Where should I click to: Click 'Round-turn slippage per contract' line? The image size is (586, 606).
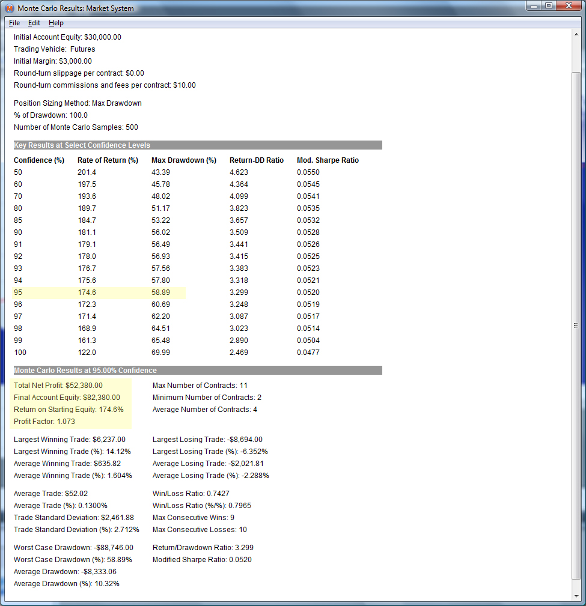click(79, 73)
